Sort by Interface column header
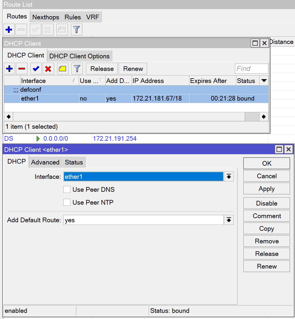 click(50, 81)
